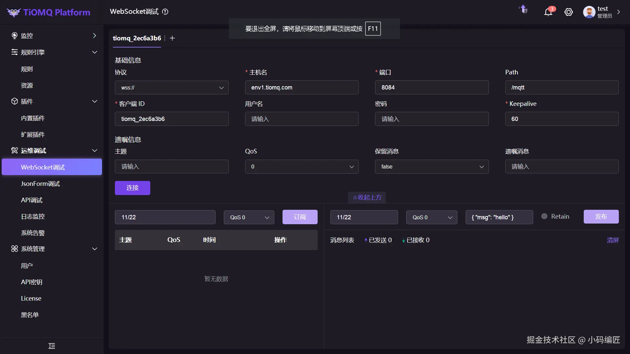
Task: Click the notification bell icon
Action: pyautogui.click(x=548, y=12)
